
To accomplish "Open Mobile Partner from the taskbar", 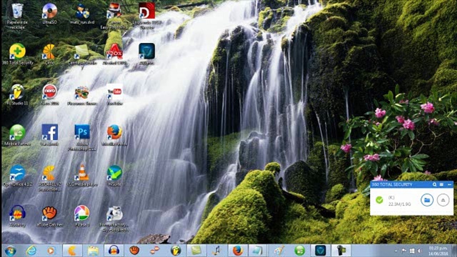I will (x=300, y=251).
